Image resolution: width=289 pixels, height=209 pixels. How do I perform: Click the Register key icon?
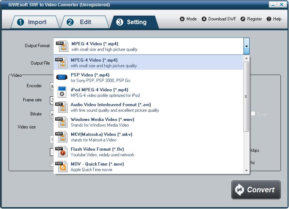pyautogui.click(x=243, y=19)
